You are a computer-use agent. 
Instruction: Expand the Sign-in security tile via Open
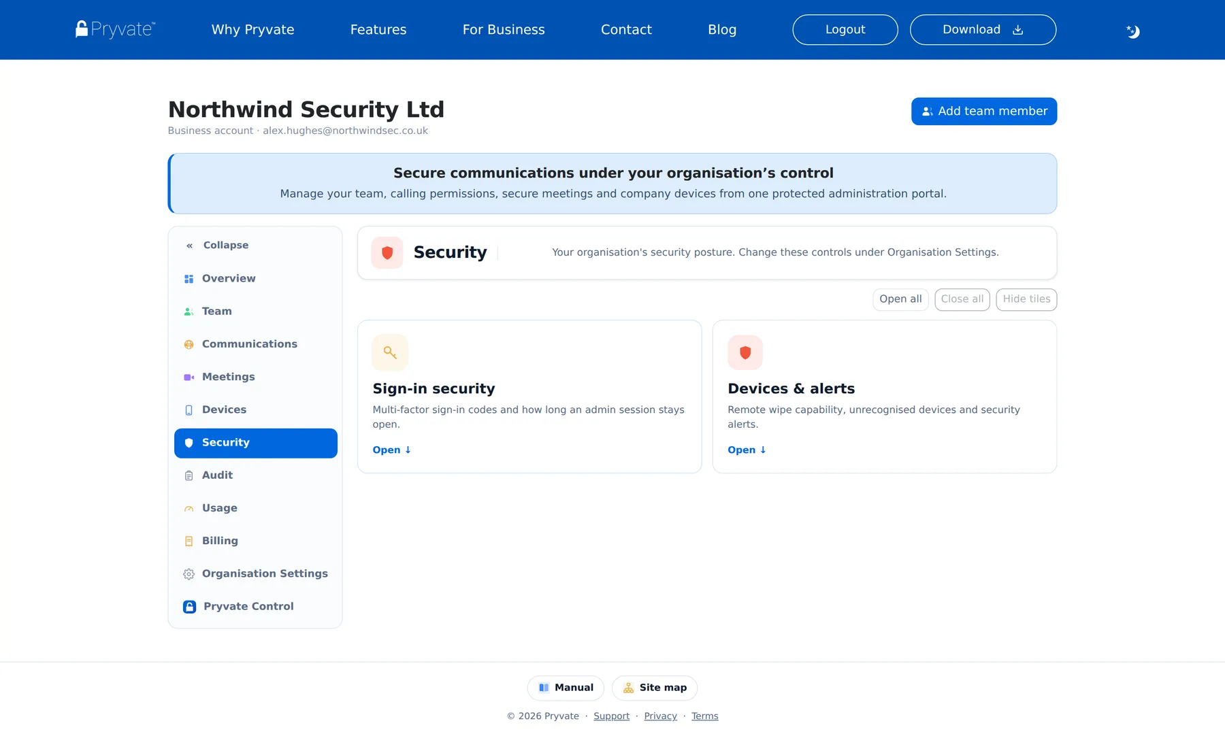[392, 450]
